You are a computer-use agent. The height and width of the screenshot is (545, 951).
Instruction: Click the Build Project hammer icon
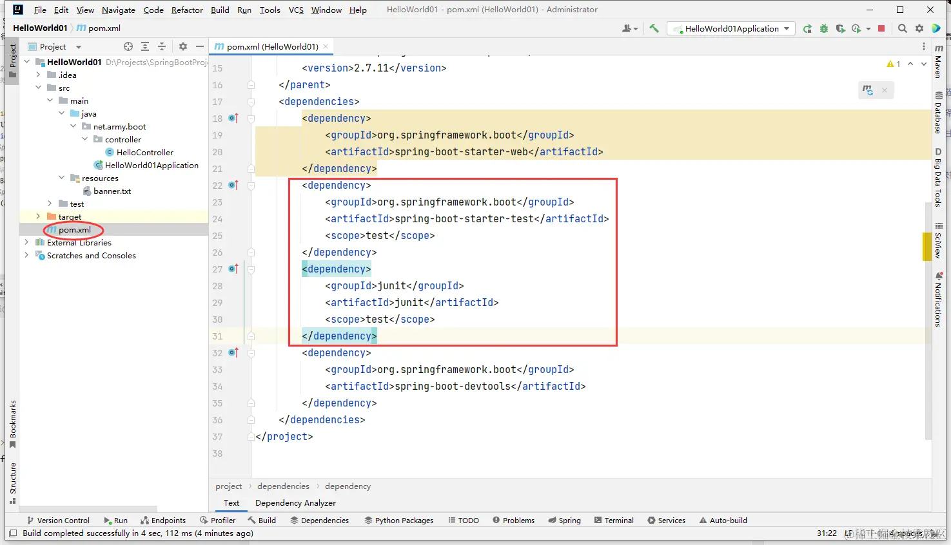coord(654,28)
